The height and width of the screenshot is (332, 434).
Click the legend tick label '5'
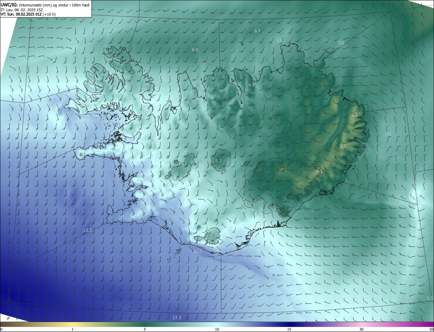pyautogui.click(x=145, y=330)
